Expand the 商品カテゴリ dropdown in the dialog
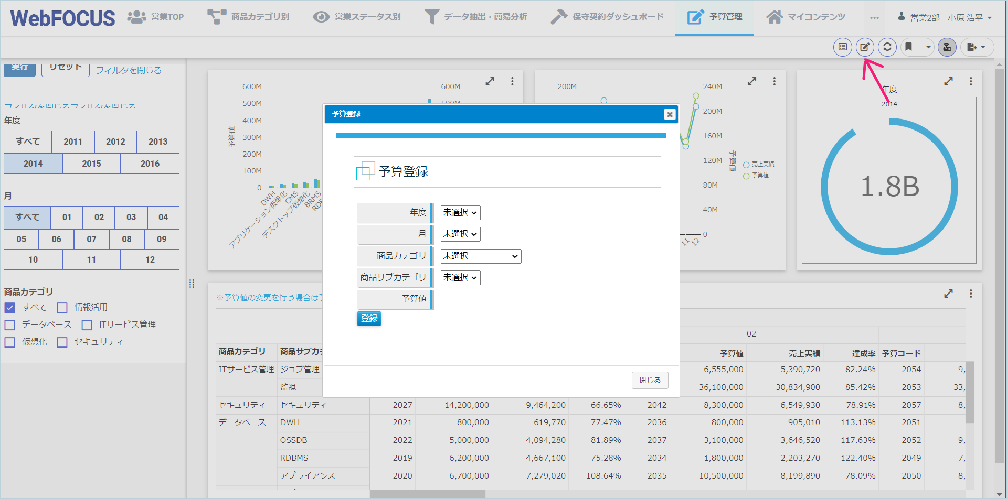The image size is (1007, 499). click(x=481, y=256)
